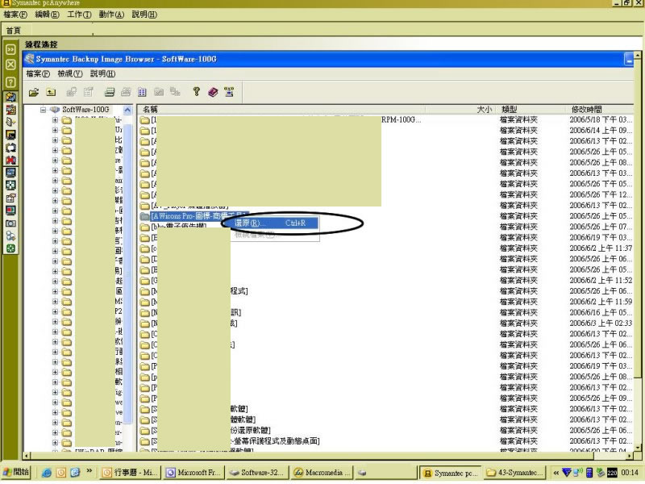Click the full screen monitor sidebar icon
The image size is (645, 484).
pos(10,173)
